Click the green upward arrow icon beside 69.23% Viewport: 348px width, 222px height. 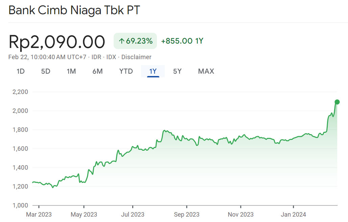click(x=121, y=41)
